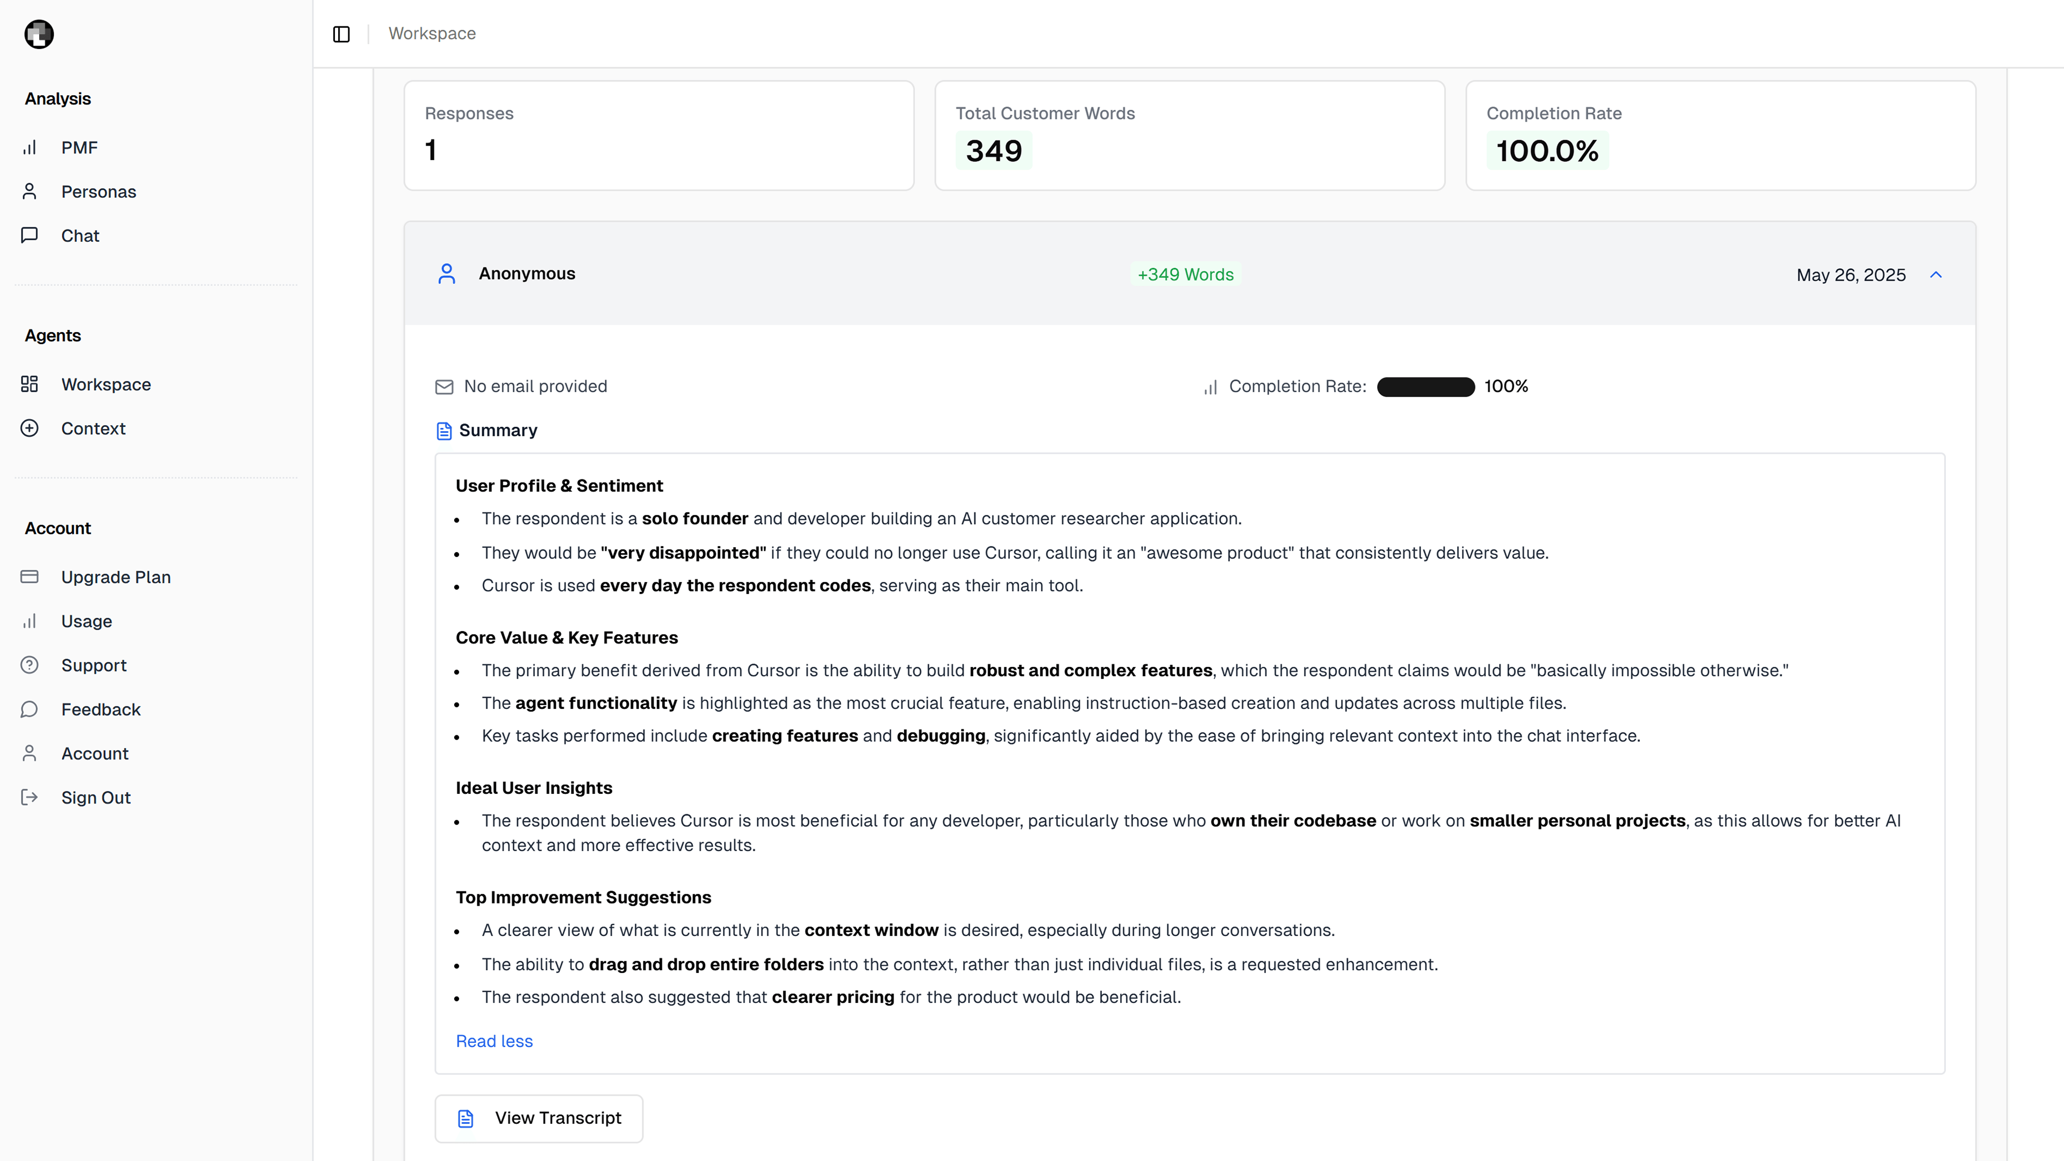Viewport: 2064px width, 1161px height.
Task: Collapse the Anonymous response with the chevron
Action: coord(1936,275)
